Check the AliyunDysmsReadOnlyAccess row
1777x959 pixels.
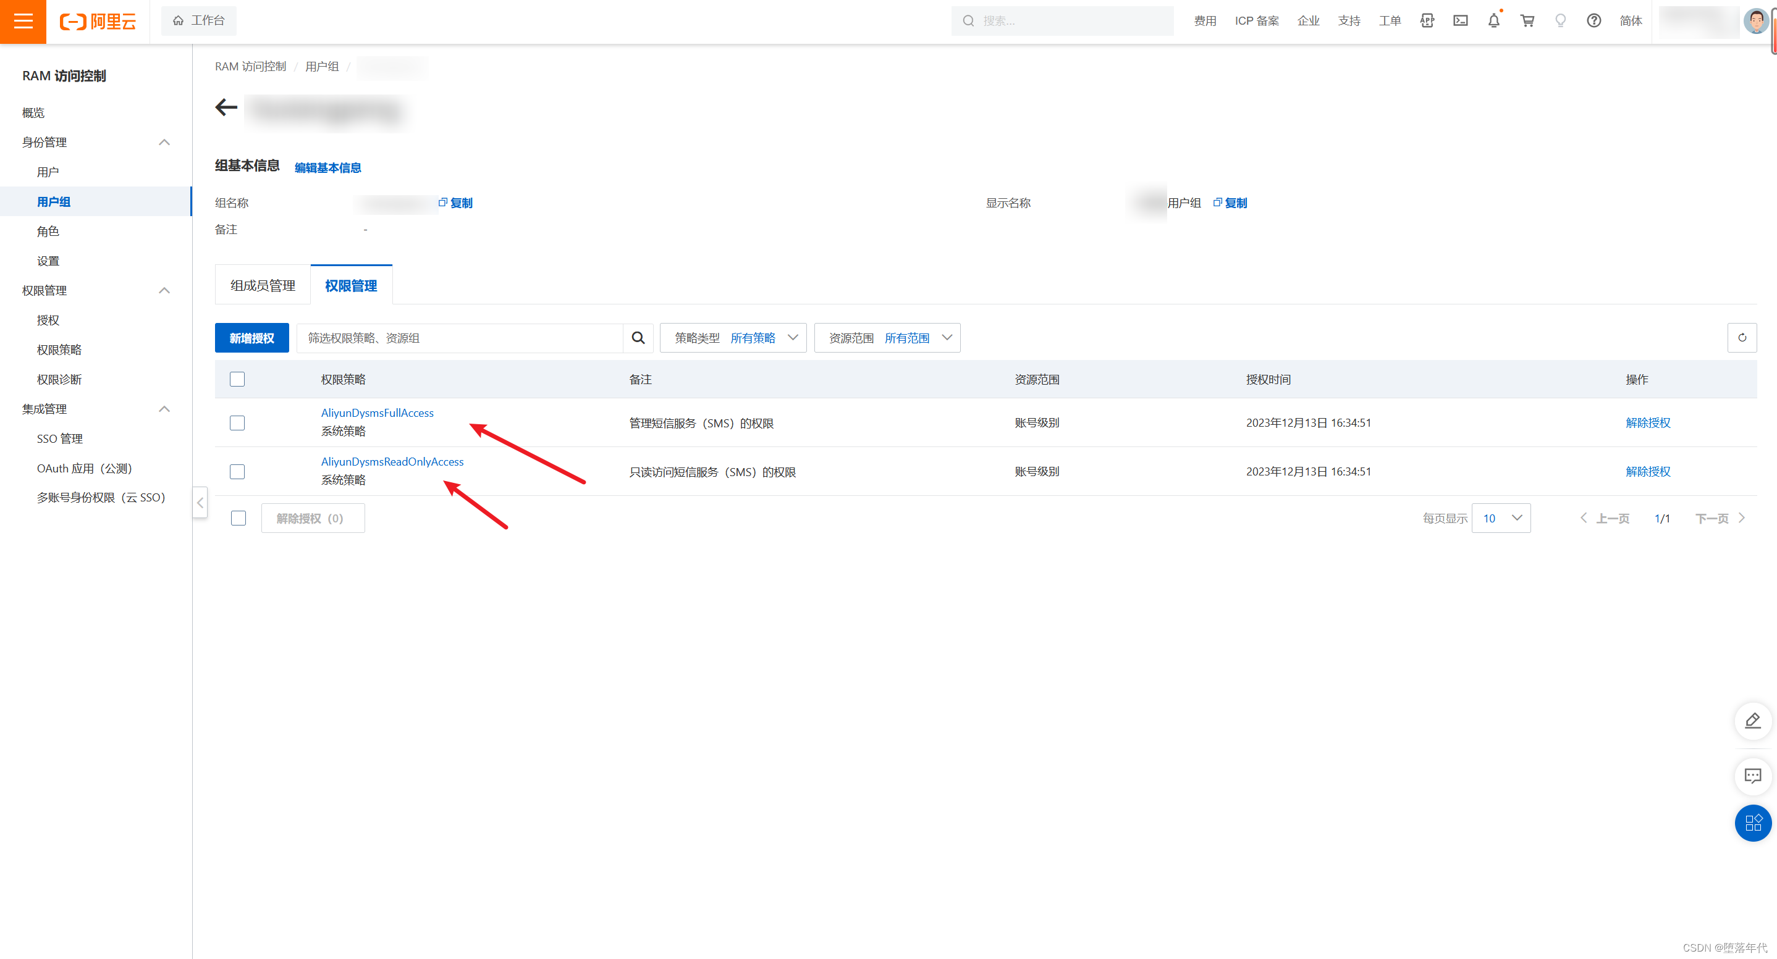(x=237, y=472)
